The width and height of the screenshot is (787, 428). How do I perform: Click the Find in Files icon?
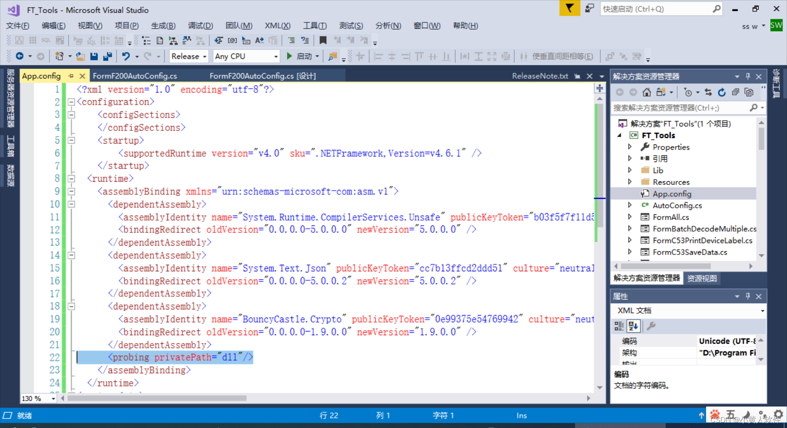pos(332,56)
